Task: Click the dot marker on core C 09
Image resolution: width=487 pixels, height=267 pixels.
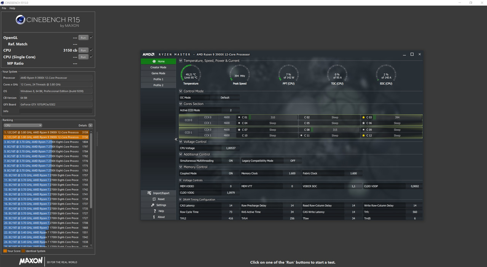Action: [x=364, y=130]
